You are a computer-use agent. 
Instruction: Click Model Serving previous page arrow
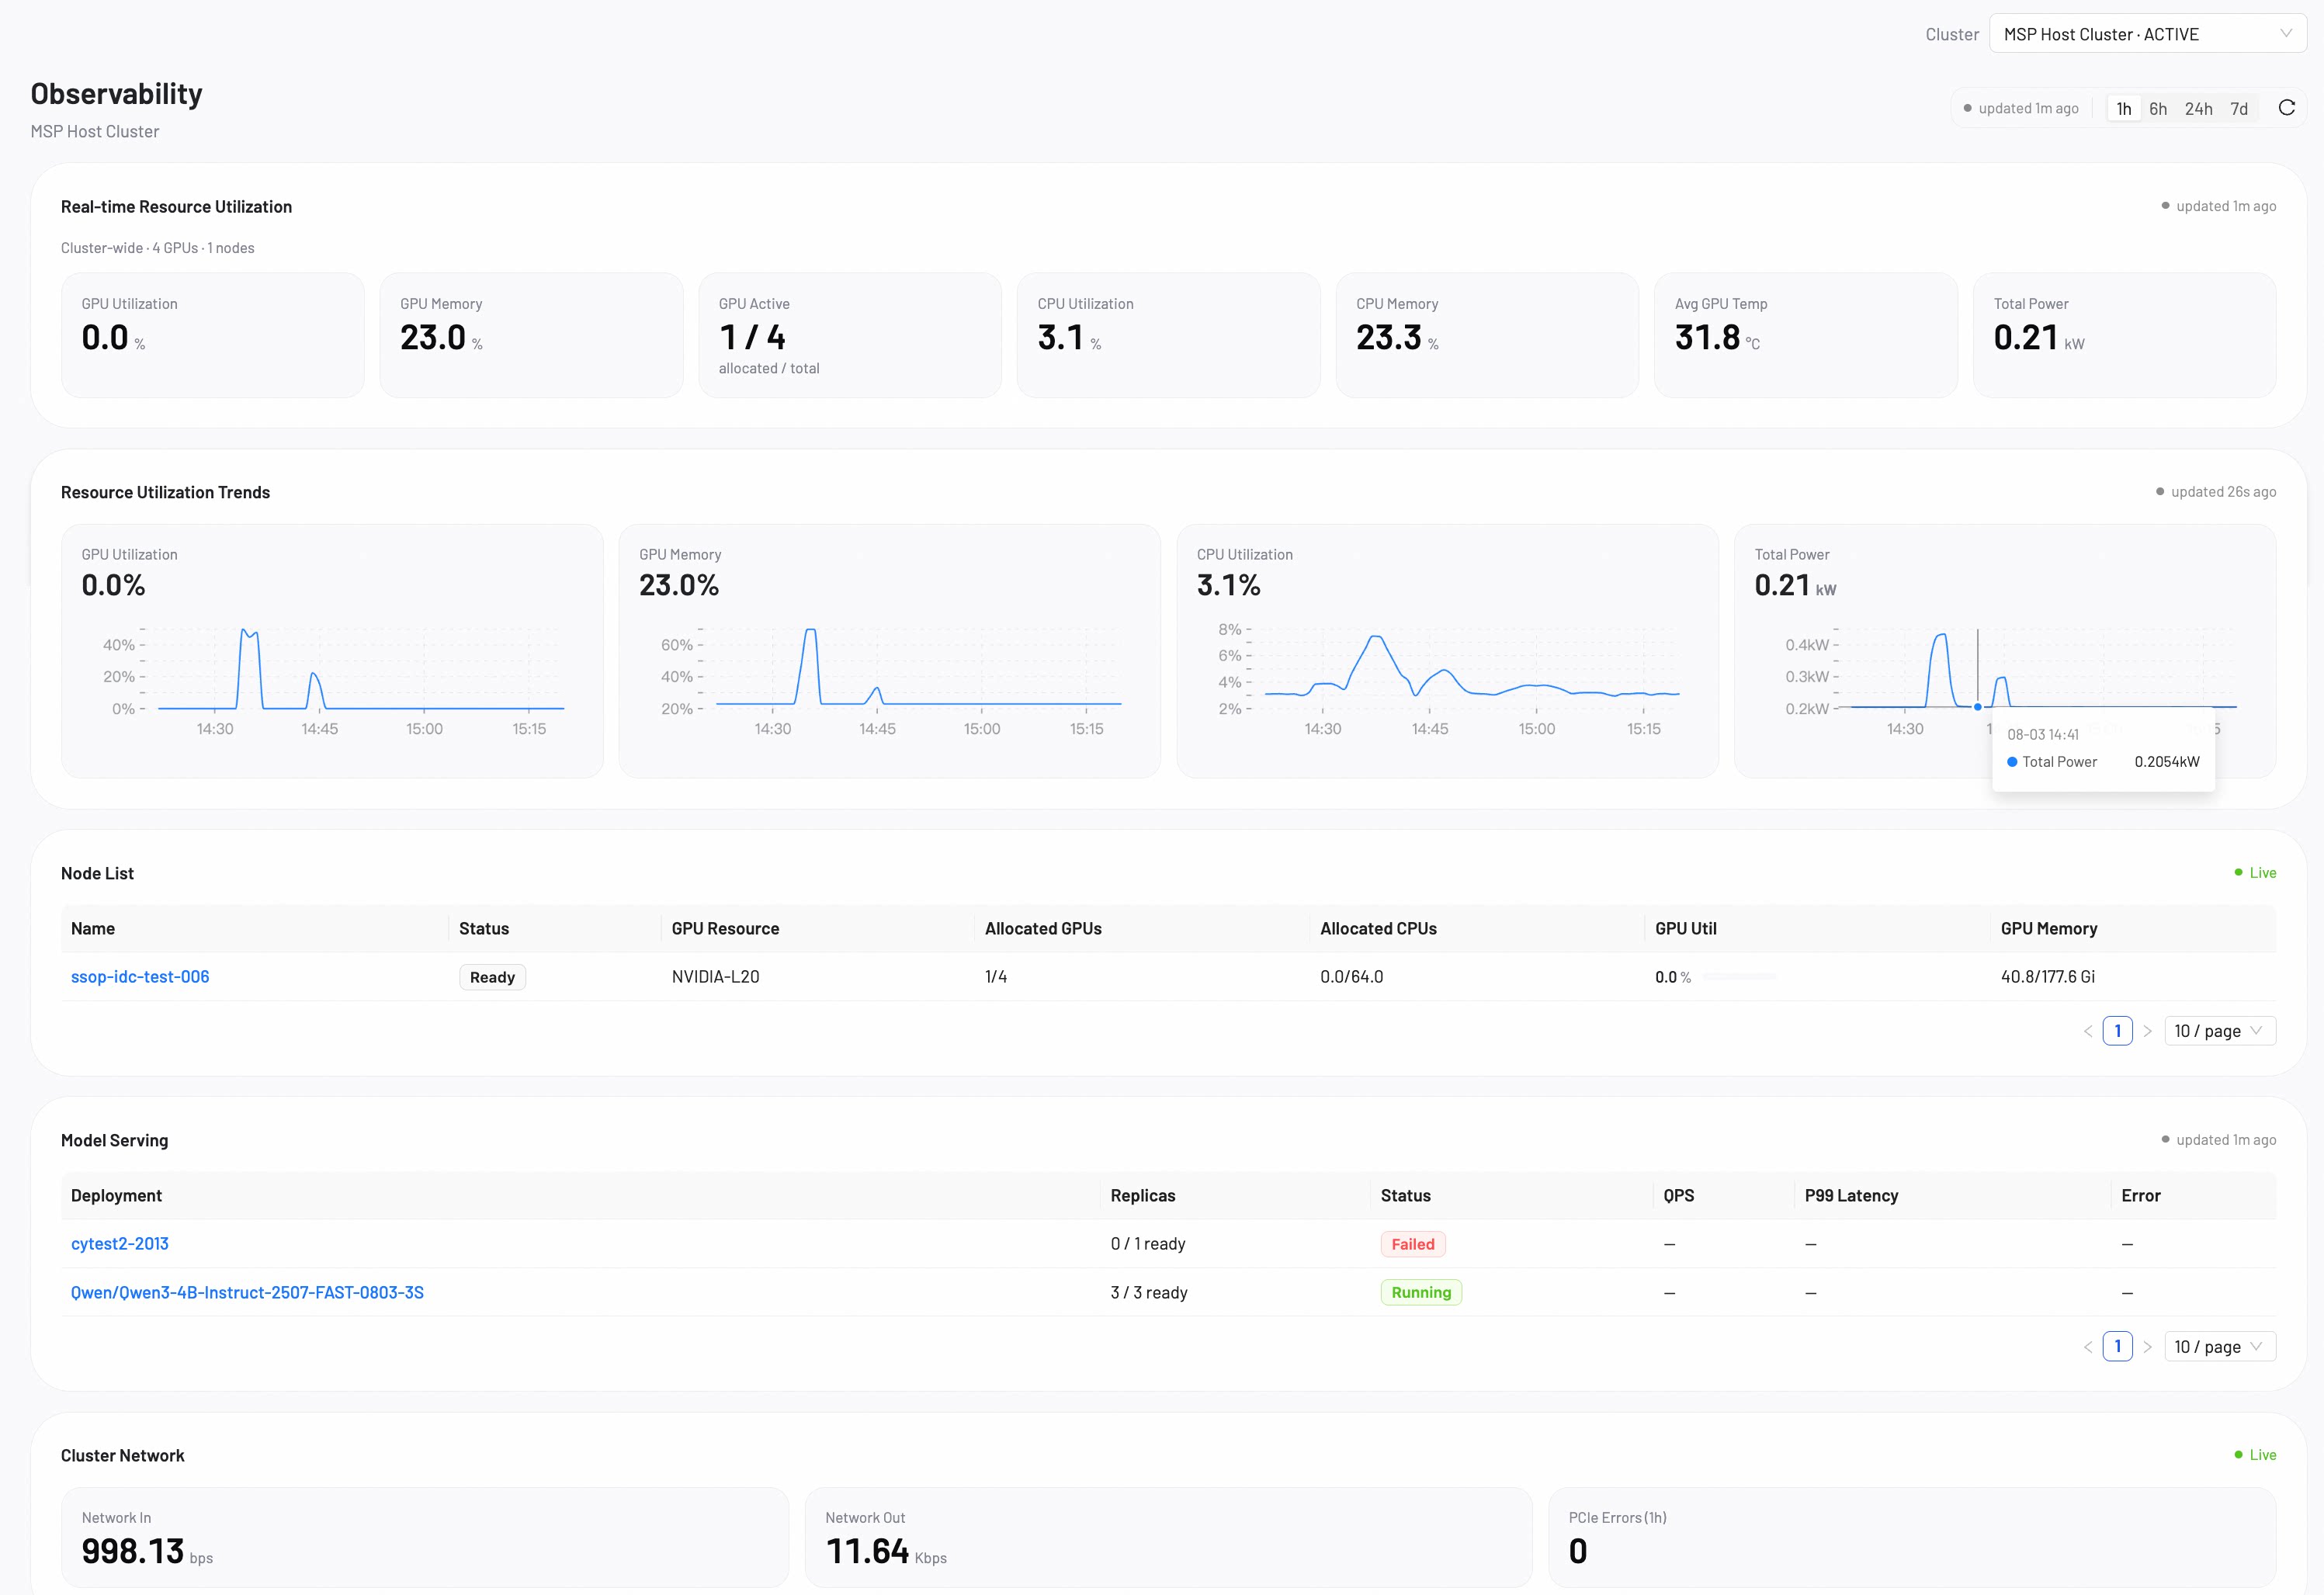coord(2088,1347)
